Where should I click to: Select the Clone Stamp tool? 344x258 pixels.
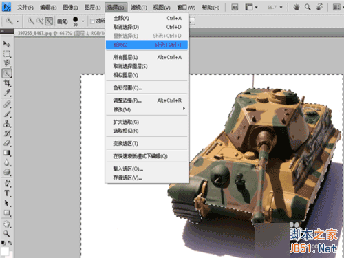[6, 124]
